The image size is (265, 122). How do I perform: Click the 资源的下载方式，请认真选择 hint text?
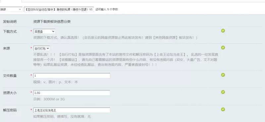(x=115, y=38)
